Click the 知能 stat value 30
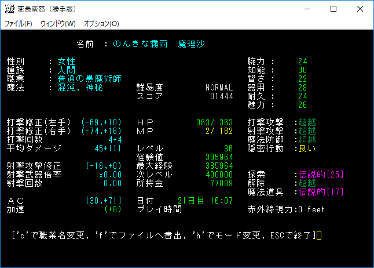 (x=302, y=70)
